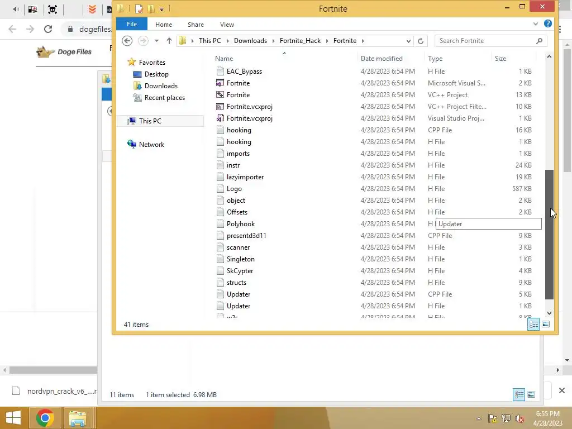Open Chrome from the taskbar
This screenshot has width=572, height=429.
pyautogui.click(x=45, y=418)
